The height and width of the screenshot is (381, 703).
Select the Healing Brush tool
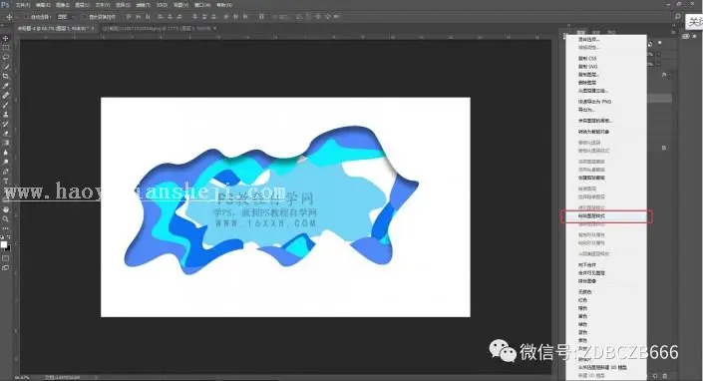pos(5,95)
